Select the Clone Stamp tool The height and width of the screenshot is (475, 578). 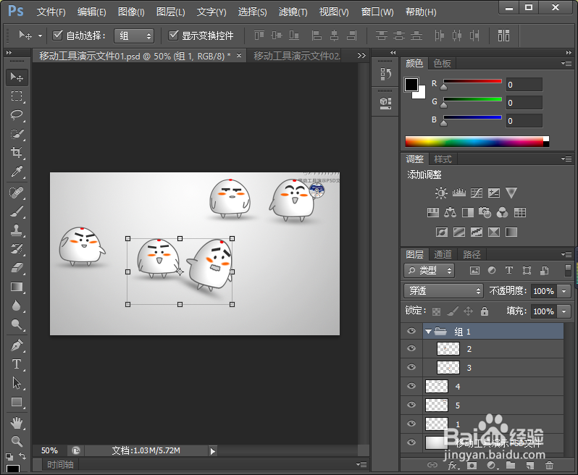coord(17,231)
